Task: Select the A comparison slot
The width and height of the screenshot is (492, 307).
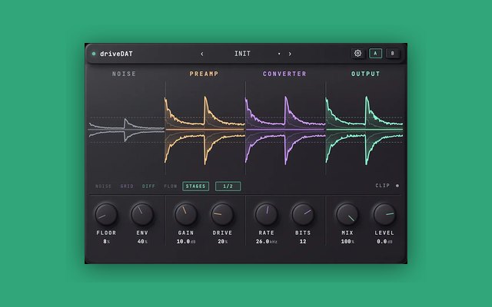Action: 375,53
